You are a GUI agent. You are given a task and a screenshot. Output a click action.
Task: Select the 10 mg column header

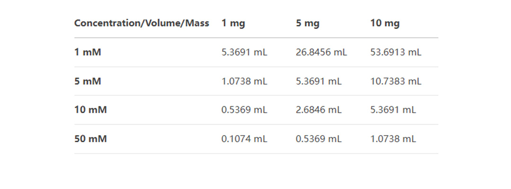tap(385, 23)
